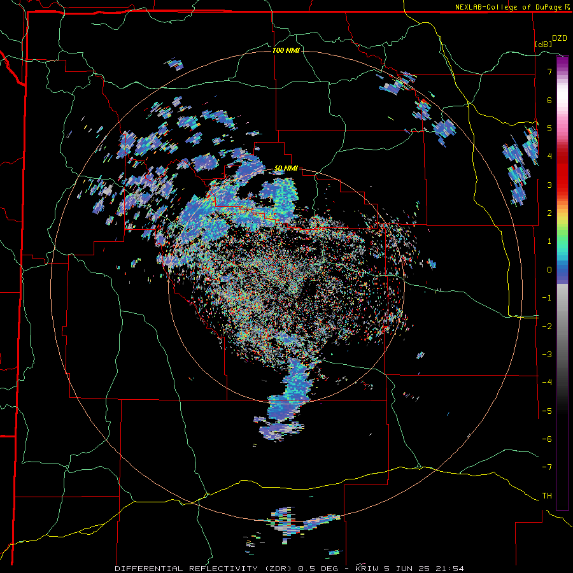Click the 7 value on the color scale
573x573 pixels.
click(549, 71)
